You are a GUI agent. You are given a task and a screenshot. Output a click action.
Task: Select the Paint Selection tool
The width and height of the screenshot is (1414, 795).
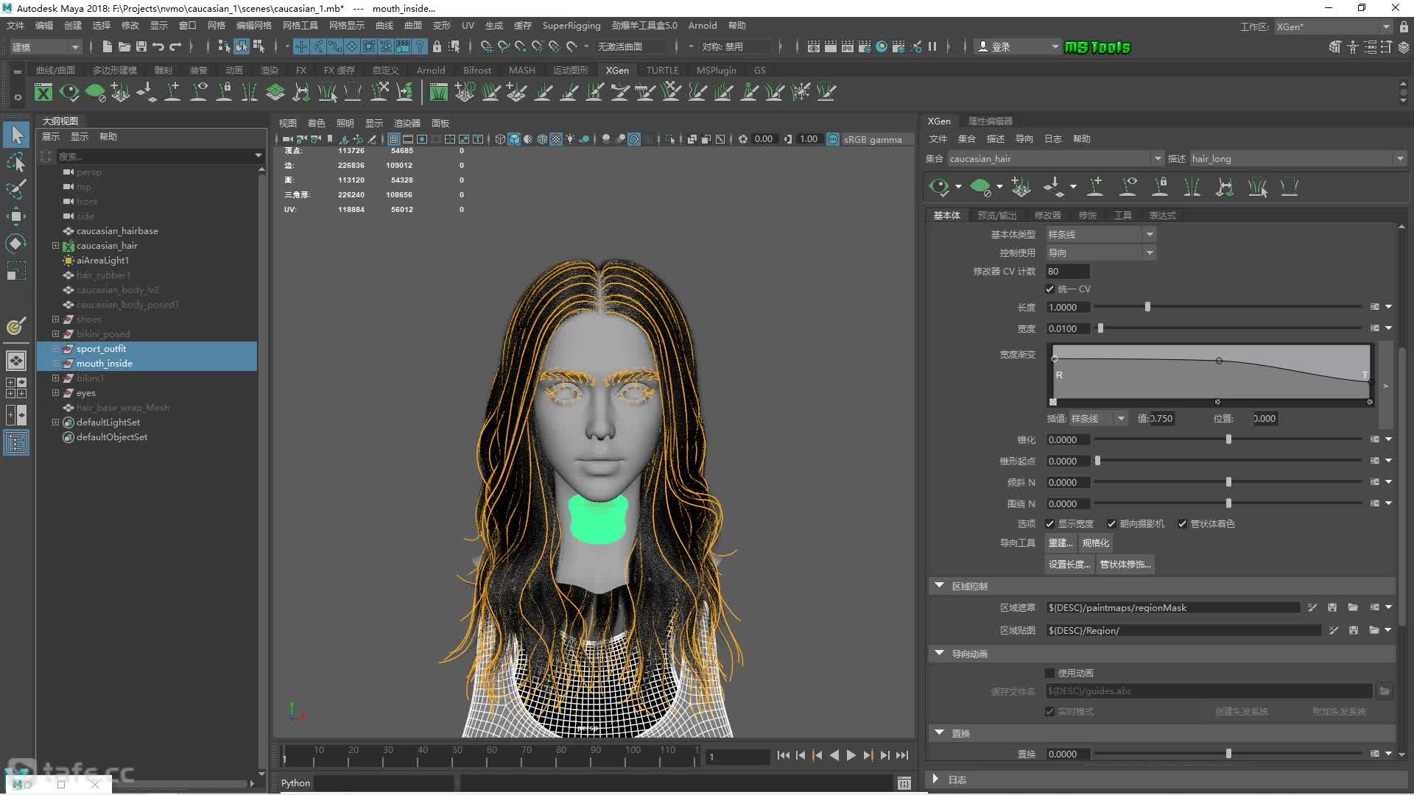pyautogui.click(x=16, y=189)
